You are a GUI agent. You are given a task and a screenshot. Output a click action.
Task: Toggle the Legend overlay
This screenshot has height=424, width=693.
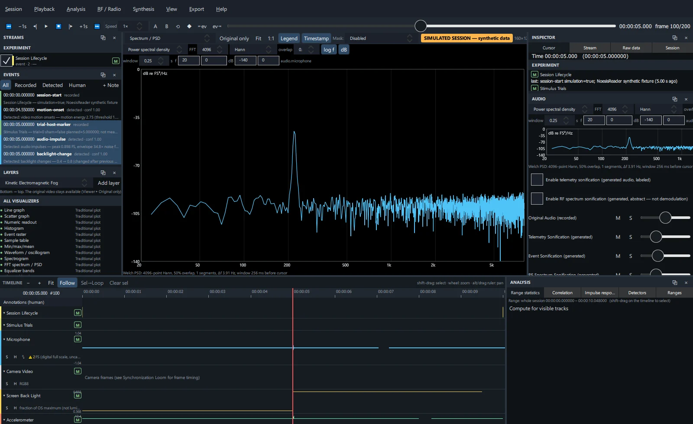point(289,39)
